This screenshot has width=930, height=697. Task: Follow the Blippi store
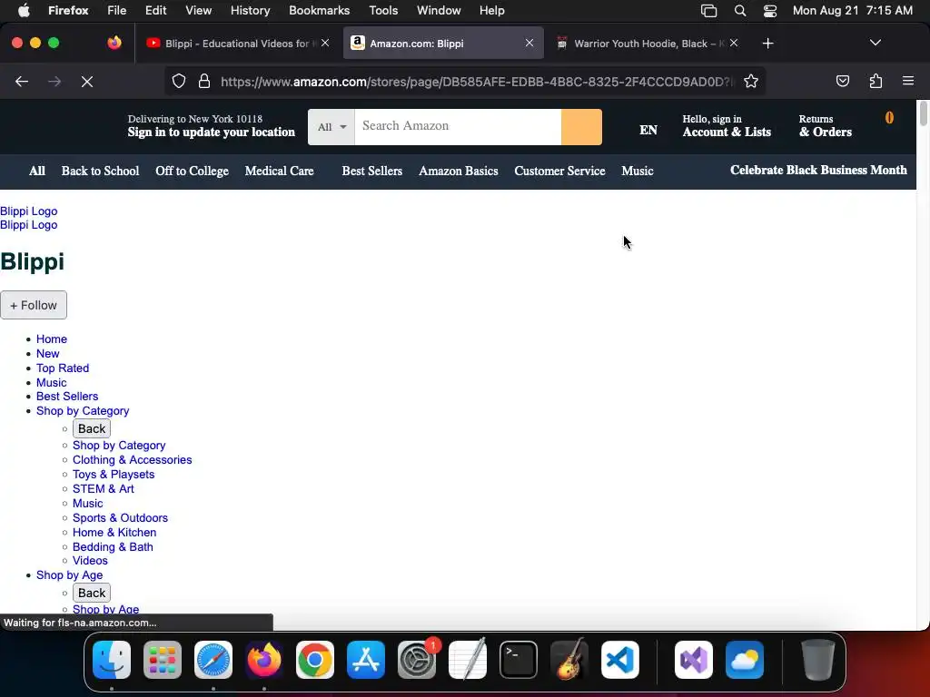(34, 305)
